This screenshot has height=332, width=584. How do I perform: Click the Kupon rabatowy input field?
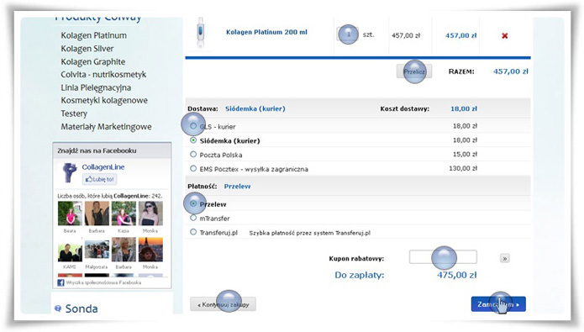tap(443, 257)
